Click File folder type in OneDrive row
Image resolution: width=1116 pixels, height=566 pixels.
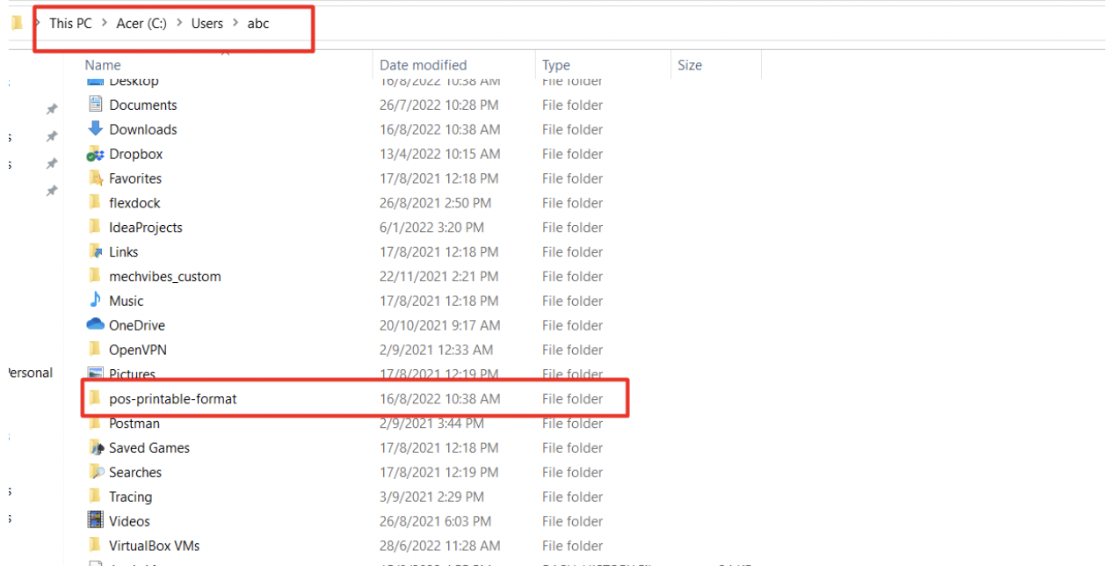[573, 325]
